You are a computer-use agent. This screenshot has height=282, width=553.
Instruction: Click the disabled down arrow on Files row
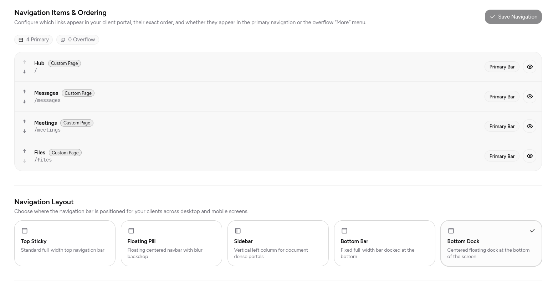coord(24,161)
